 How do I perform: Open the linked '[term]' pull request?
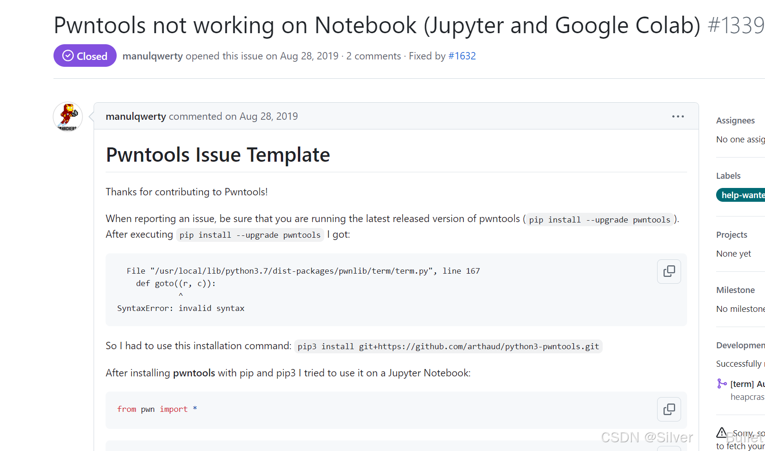[x=747, y=384]
